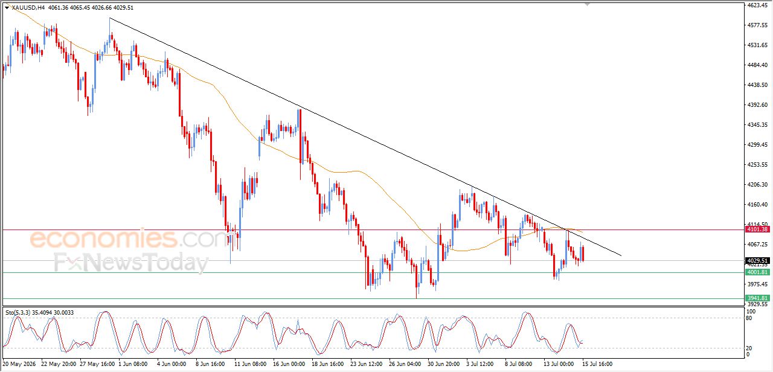773x372 pixels.
Task: Click the OHLC values 4061.36 4065.45 header
Action: coord(69,7)
